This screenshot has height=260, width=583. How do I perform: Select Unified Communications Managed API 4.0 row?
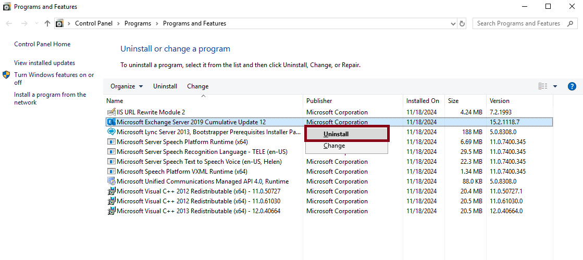(x=329, y=181)
